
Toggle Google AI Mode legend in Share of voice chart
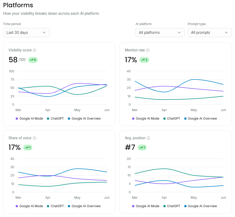[x=29, y=206]
